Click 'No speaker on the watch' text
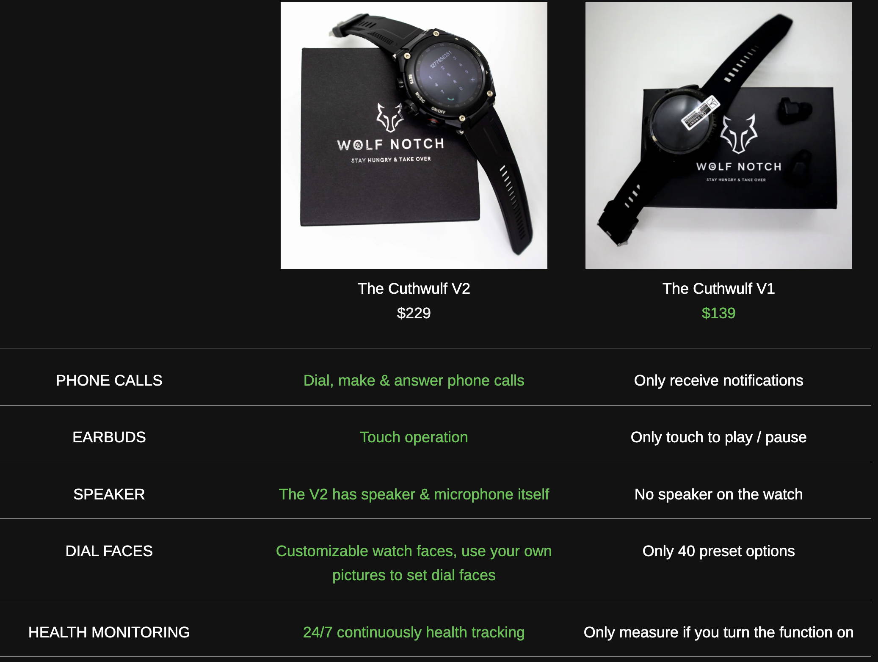The height and width of the screenshot is (662, 878). tap(718, 494)
